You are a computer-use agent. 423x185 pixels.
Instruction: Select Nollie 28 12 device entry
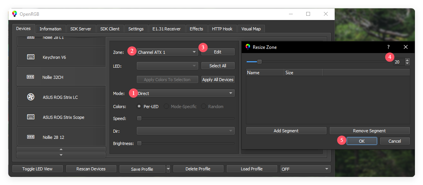click(x=61, y=137)
